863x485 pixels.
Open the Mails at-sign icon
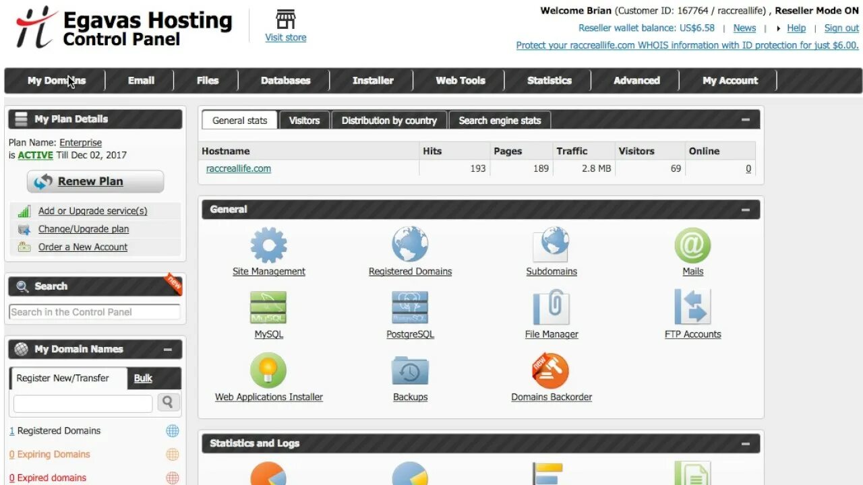[692, 245]
